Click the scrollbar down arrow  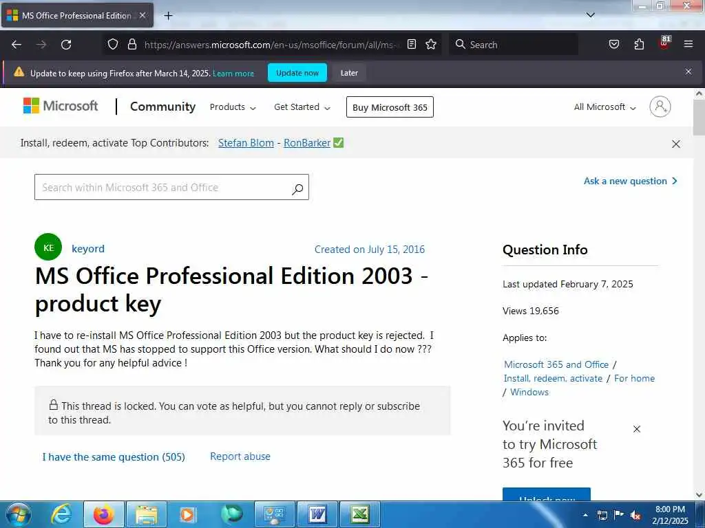[699, 495]
